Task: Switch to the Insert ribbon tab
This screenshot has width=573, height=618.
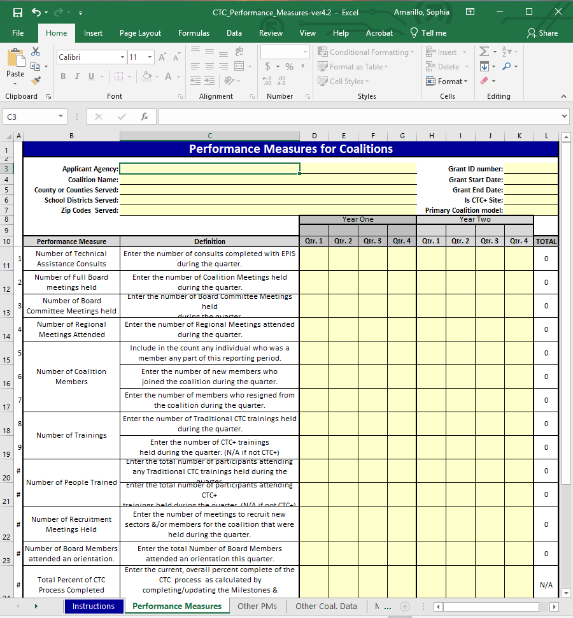Action: click(x=93, y=33)
